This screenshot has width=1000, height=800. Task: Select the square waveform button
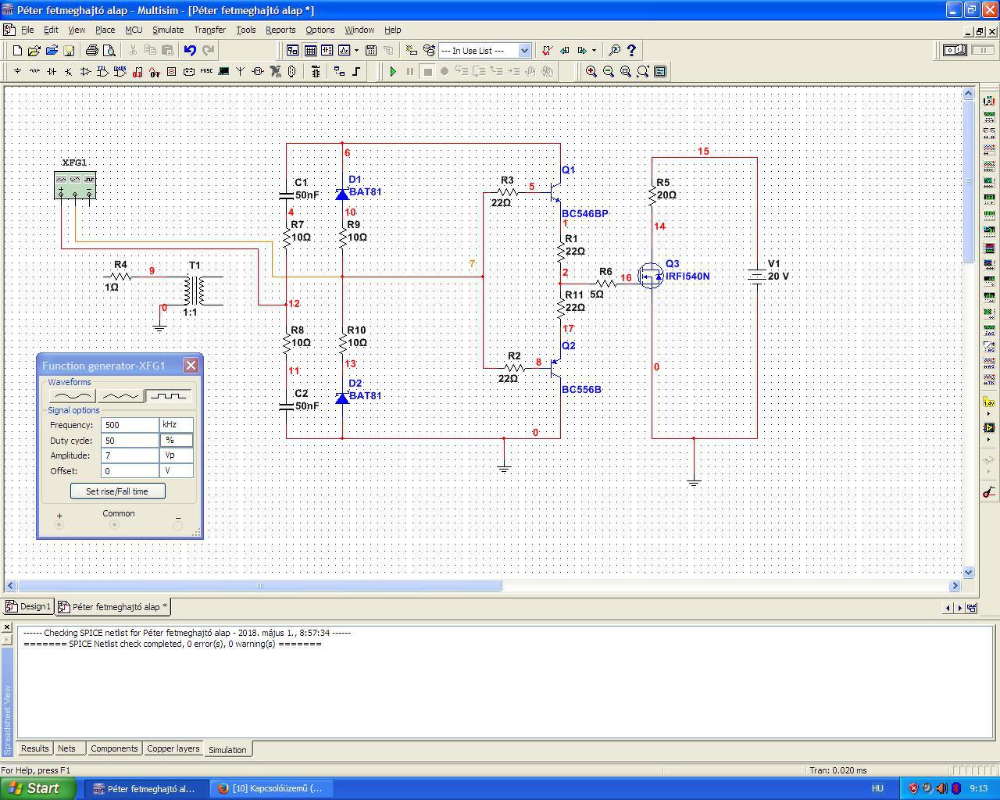169,396
